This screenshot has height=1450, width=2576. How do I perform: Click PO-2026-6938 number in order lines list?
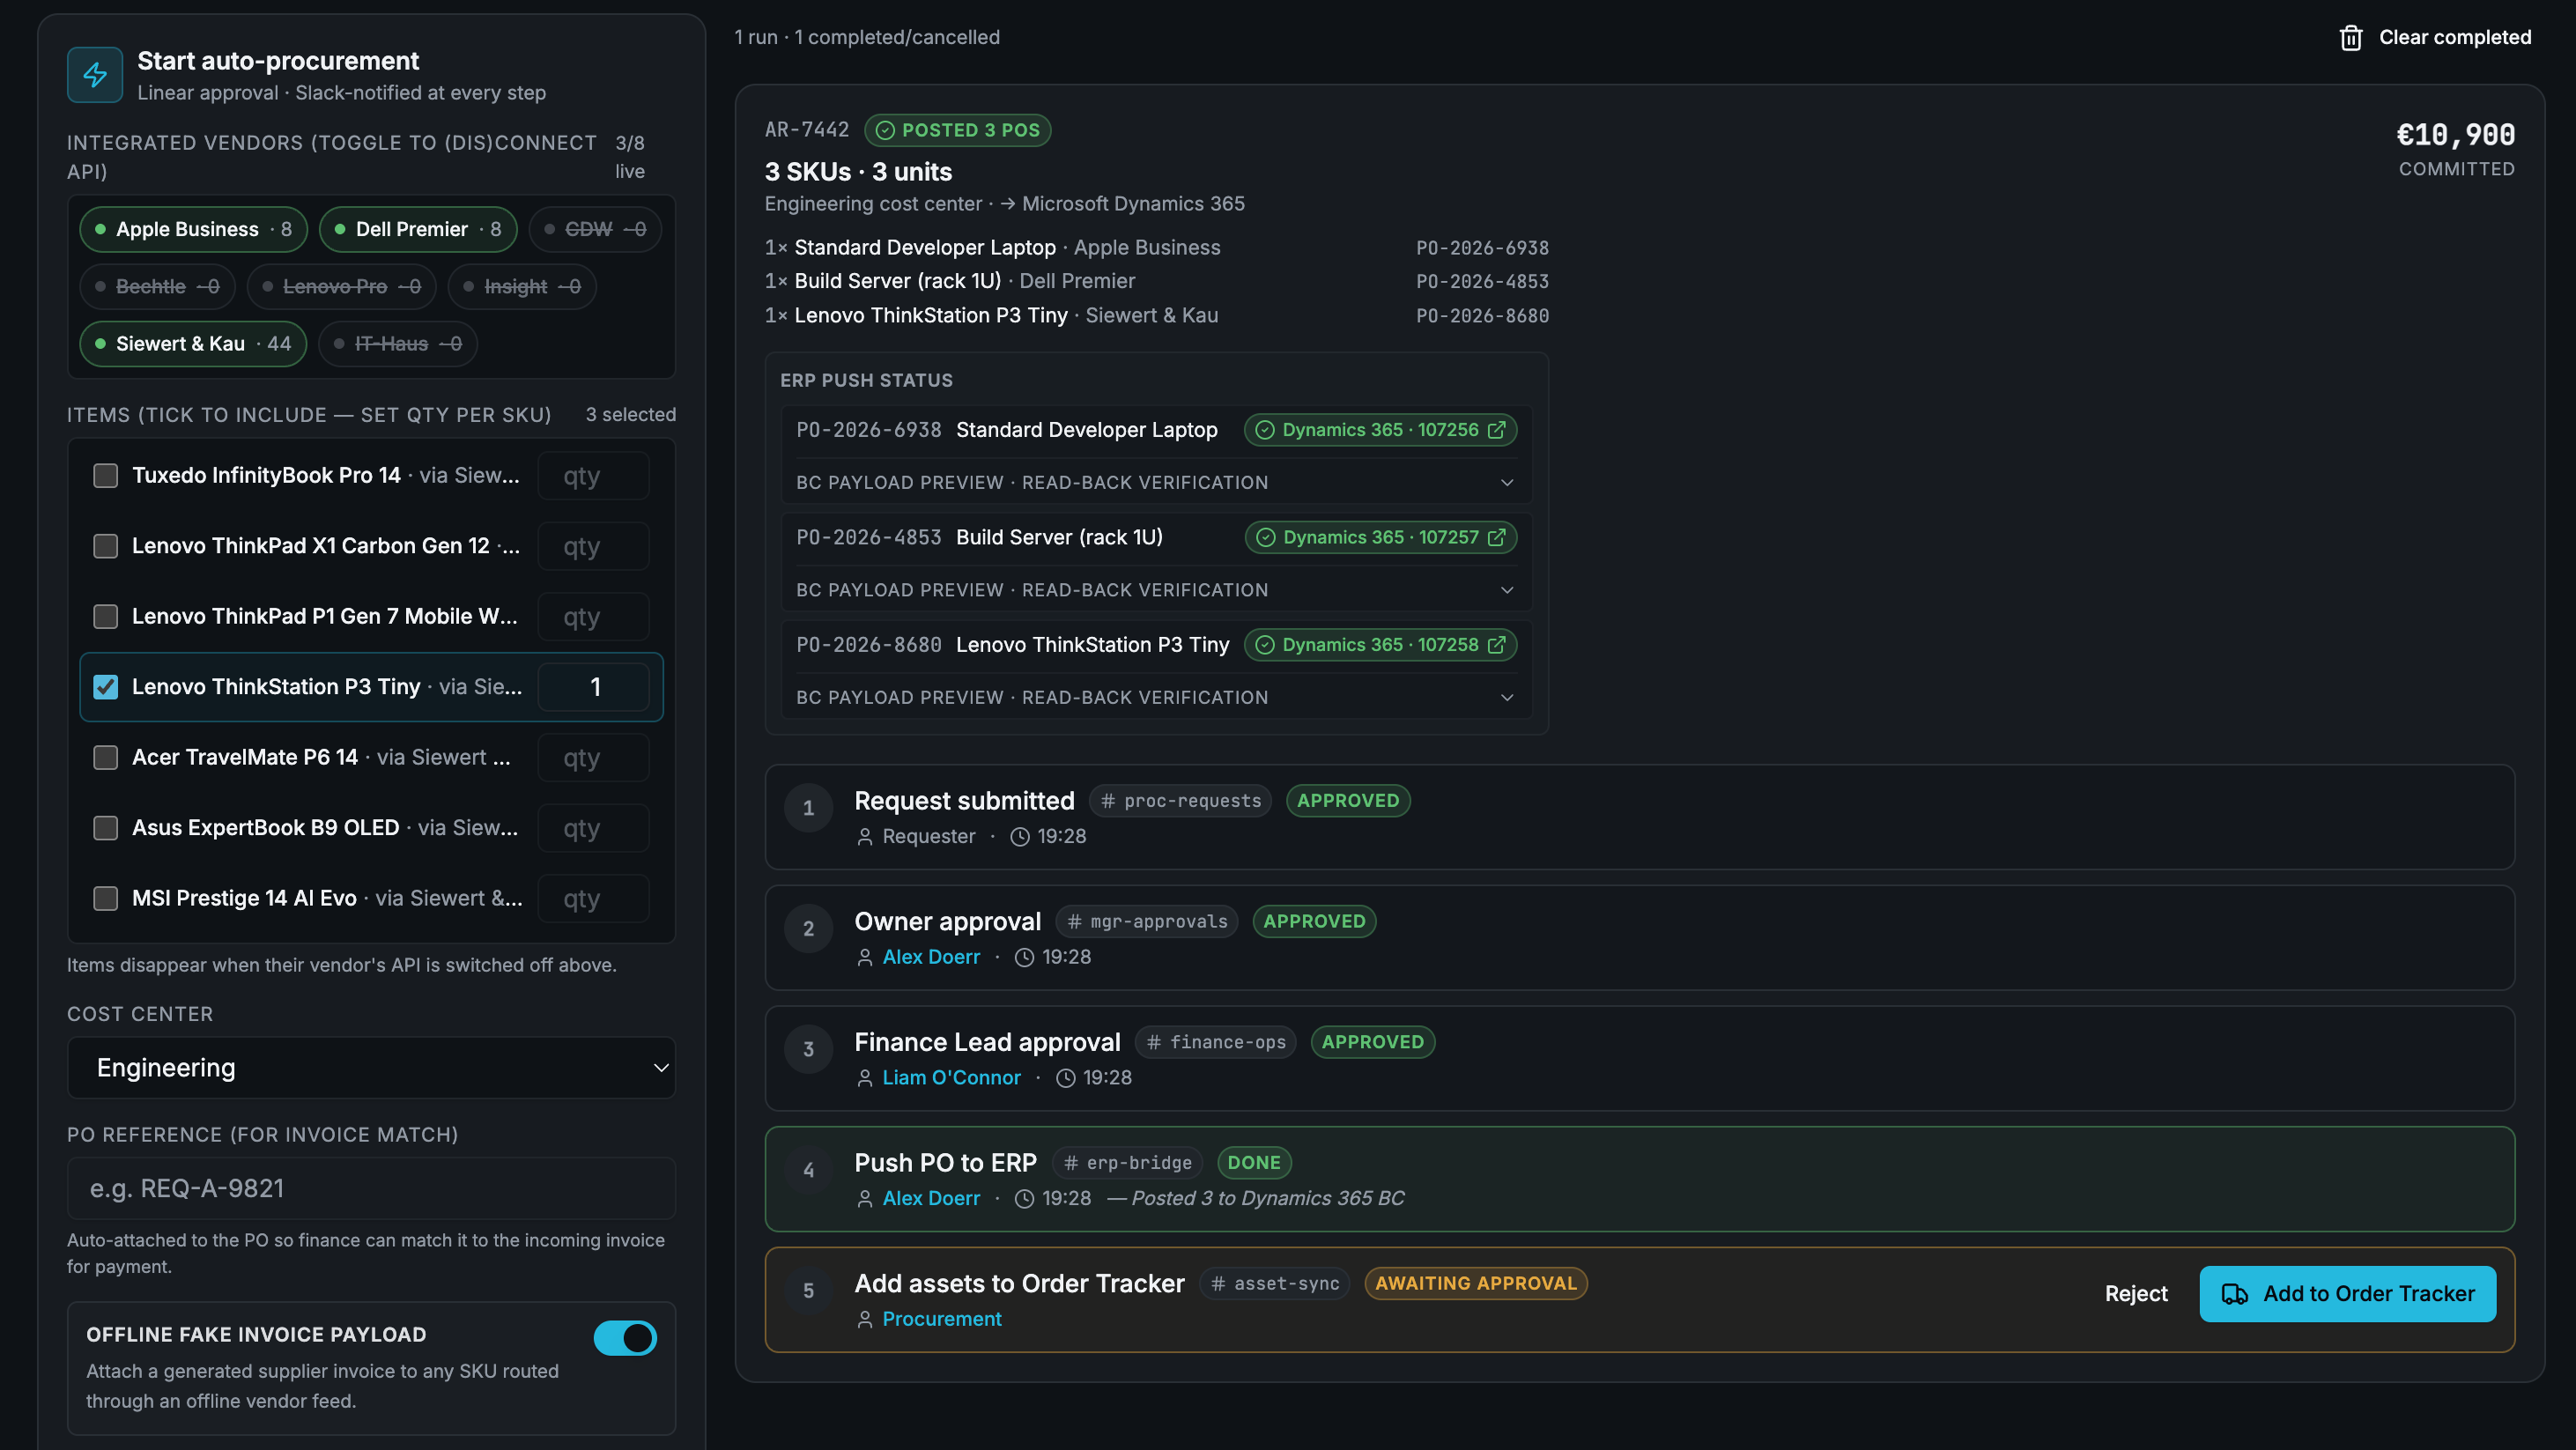click(1482, 248)
